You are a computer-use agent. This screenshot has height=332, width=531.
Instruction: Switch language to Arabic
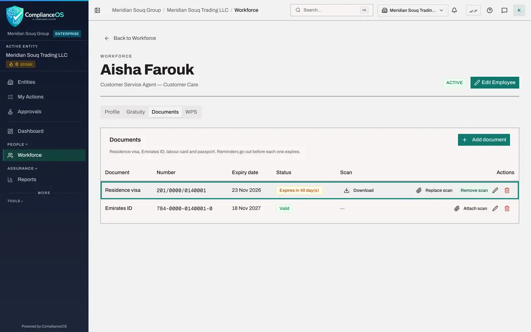(x=473, y=10)
